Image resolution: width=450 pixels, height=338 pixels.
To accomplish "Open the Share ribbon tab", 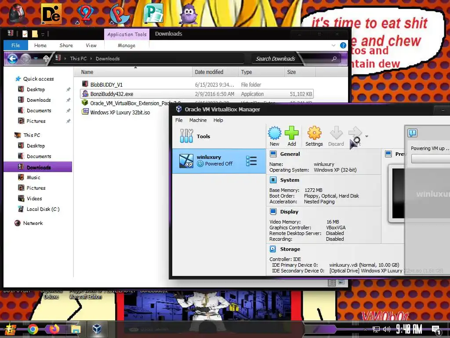I will tap(66, 45).
